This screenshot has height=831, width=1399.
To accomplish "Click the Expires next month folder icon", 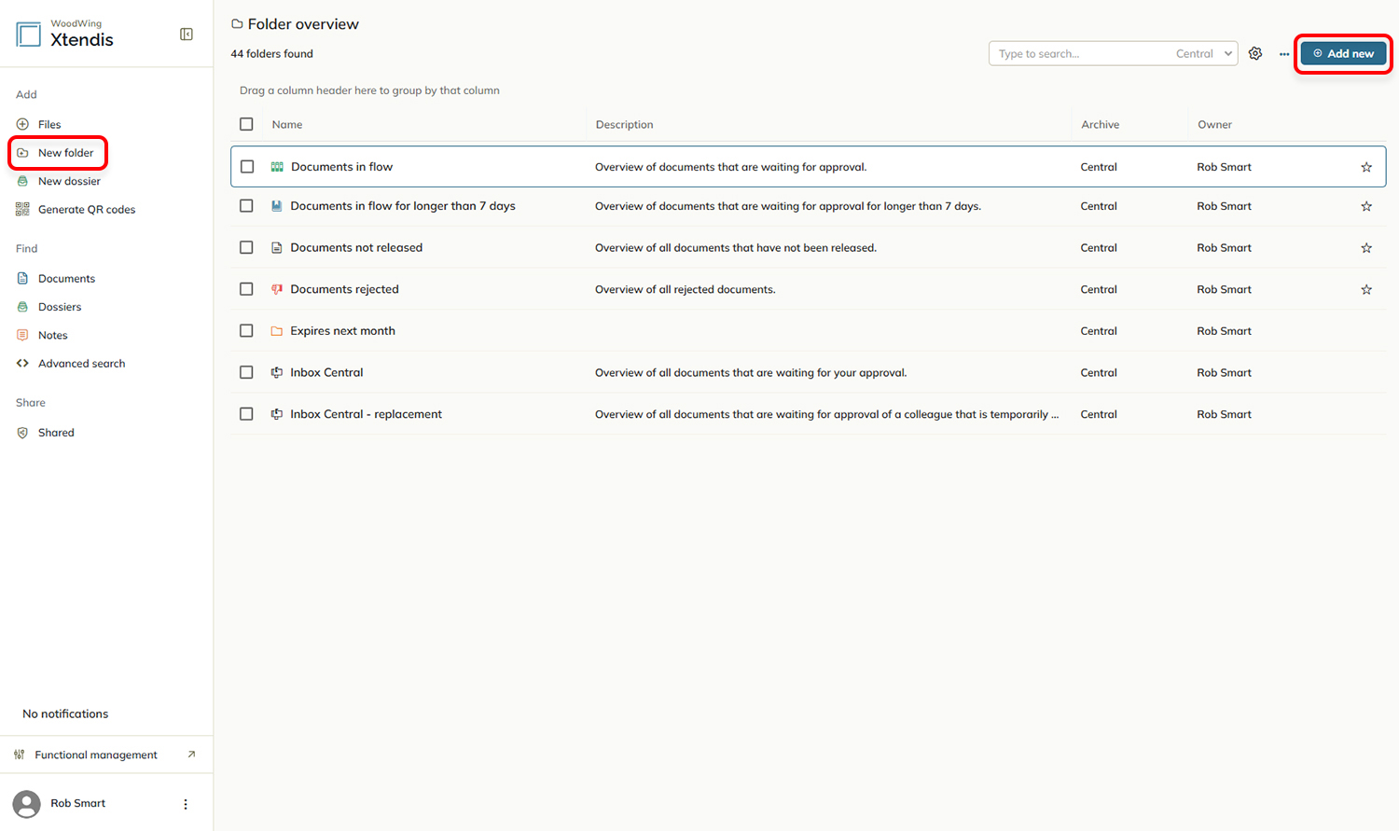I will 277,331.
